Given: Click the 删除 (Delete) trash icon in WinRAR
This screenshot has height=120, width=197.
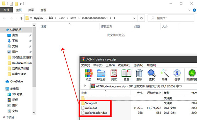Looking at the screenshot, I should point(139,75).
